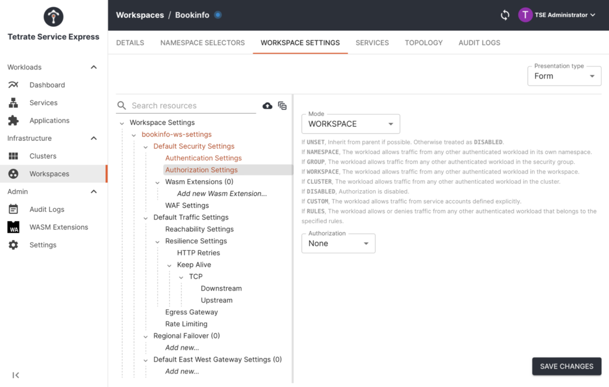Click Add new Wasm Extension link
609x387 pixels.
tap(222, 193)
